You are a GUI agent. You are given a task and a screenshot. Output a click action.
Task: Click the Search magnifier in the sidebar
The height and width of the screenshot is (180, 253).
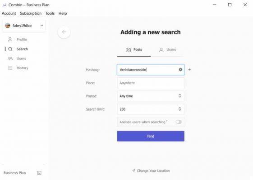click(10, 49)
